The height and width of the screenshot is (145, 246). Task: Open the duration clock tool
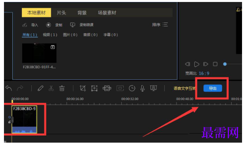click(132, 88)
